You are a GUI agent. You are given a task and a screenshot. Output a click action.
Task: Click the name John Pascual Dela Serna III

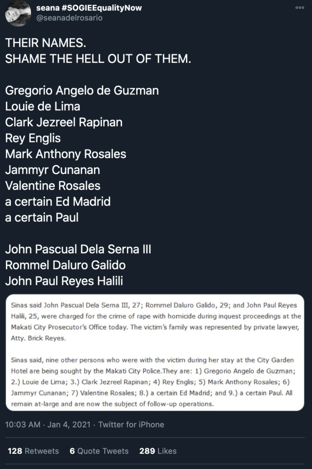point(78,249)
